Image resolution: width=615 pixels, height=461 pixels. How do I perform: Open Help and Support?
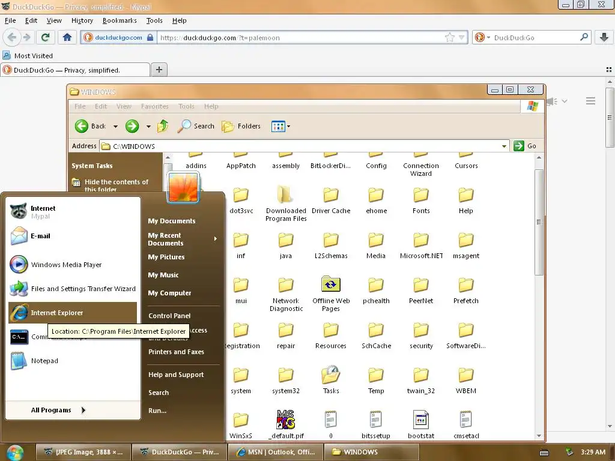point(176,375)
